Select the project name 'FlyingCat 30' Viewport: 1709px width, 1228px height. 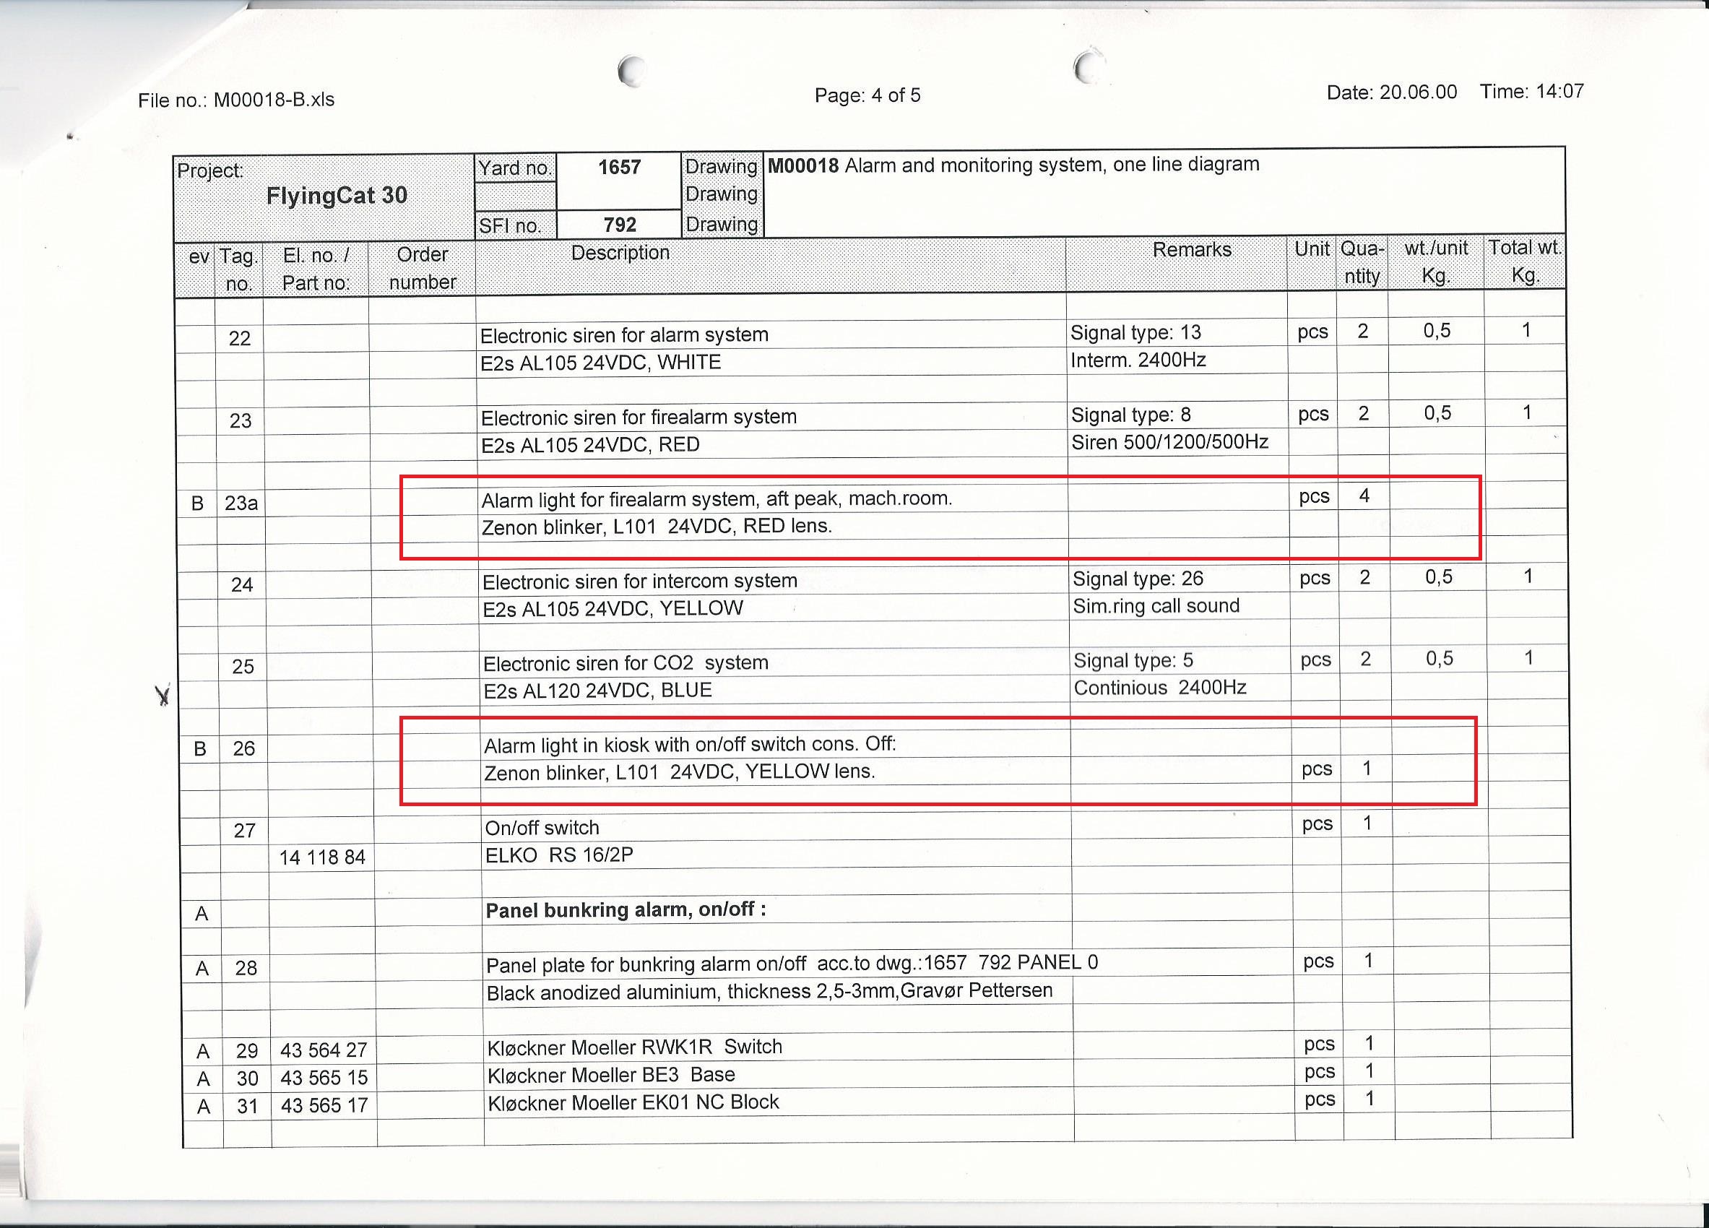[x=336, y=196]
